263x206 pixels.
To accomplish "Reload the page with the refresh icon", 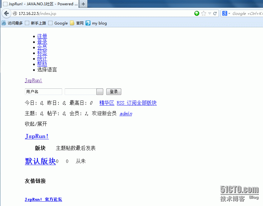I will coord(215,13).
